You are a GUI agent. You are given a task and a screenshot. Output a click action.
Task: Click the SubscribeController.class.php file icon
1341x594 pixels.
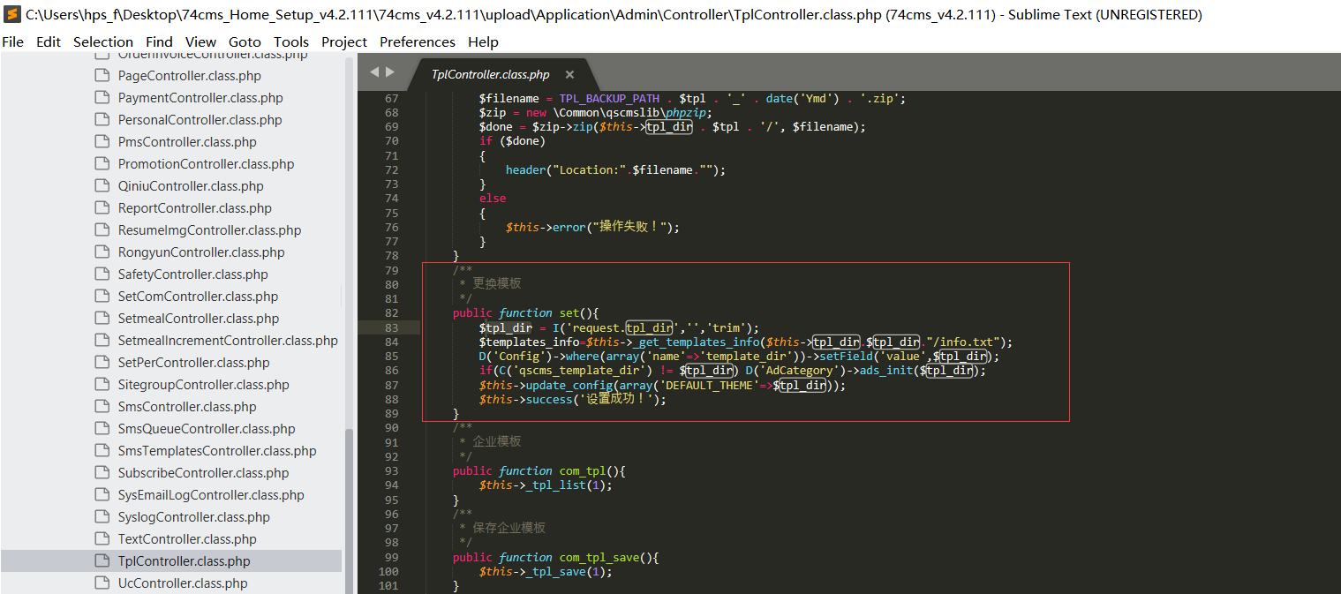pyautogui.click(x=102, y=472)
